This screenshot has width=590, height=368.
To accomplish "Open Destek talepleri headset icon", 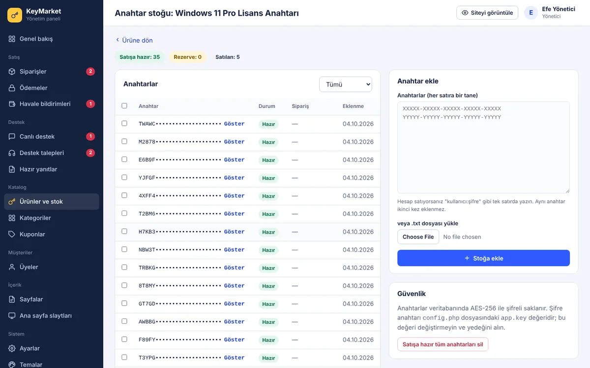I will click(12, 153).
